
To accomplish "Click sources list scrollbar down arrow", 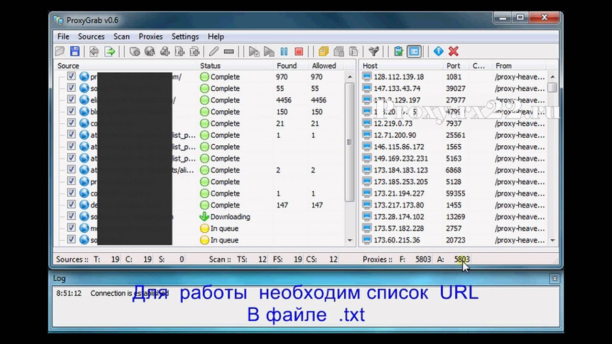I will point(350,240).
